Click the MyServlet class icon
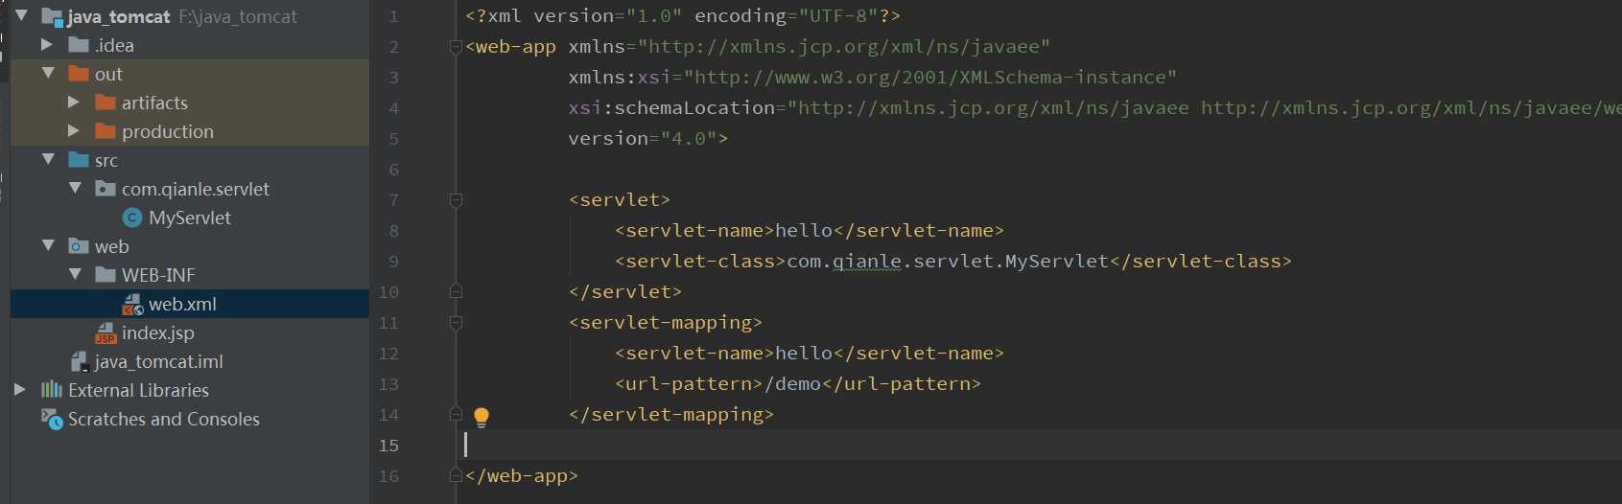 click(x=132, y=218)
